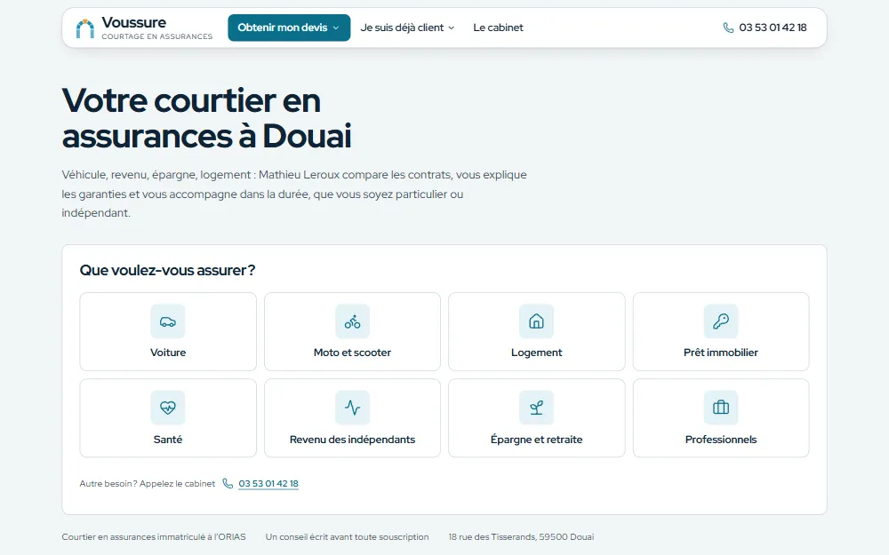Screen dimensions: 889x555
Task: Click Un conseil écrit avant toute souscription
Action: (x=347, y=537)
